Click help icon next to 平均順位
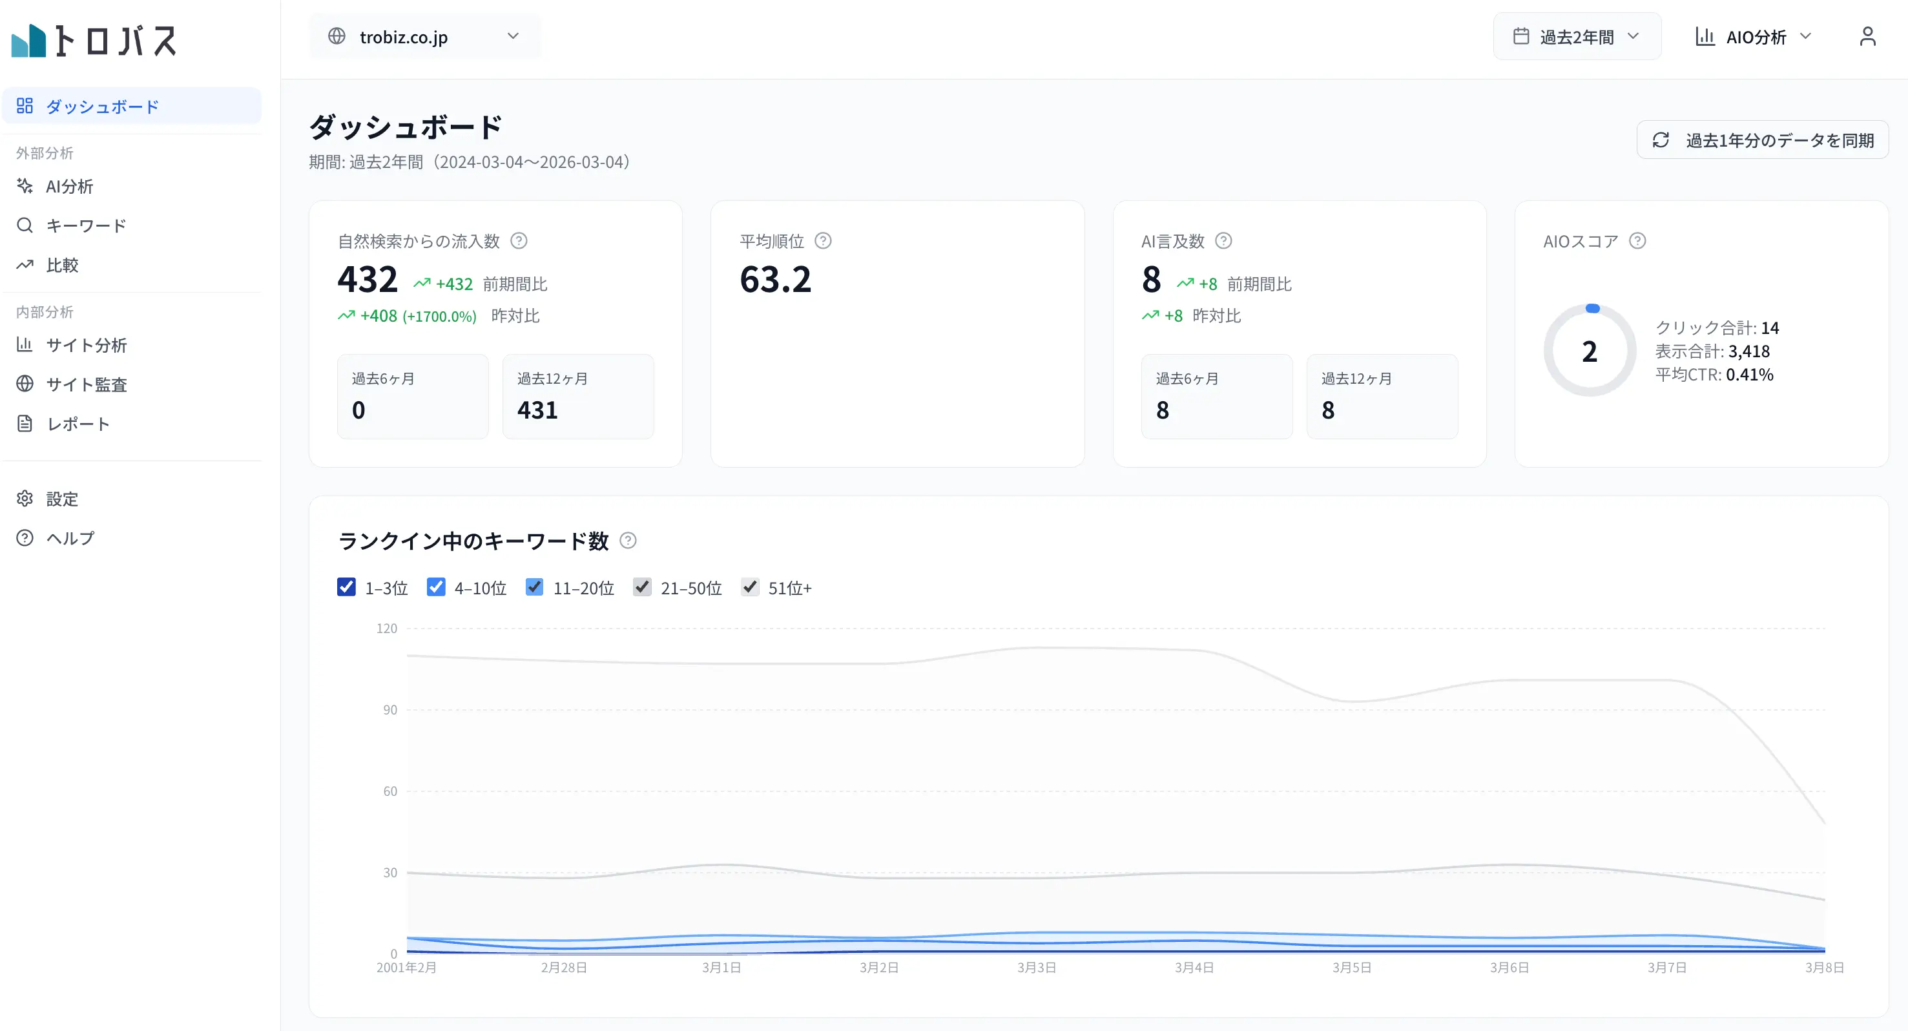This screenshot has height=1031, width=1908. click(823, 241)
